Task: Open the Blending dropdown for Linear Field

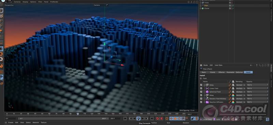Action: point(241,89)
